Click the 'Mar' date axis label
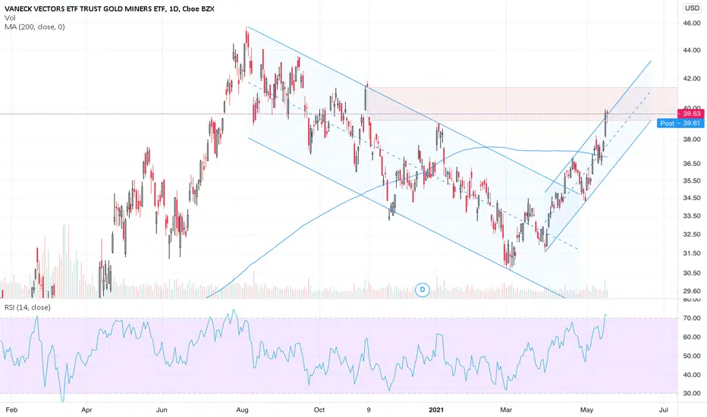Viewport: 707px width, 417px height. click(x=506, y=409)
